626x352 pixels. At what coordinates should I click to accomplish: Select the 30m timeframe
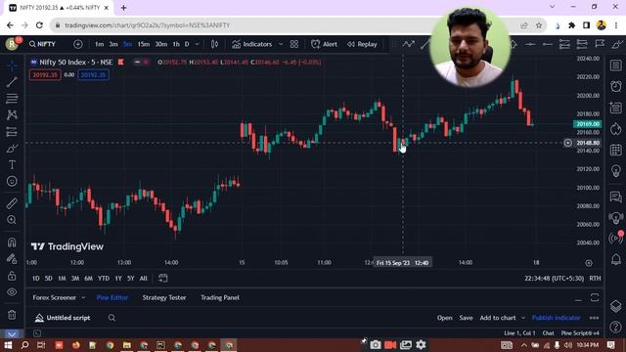tap(160, 44)
